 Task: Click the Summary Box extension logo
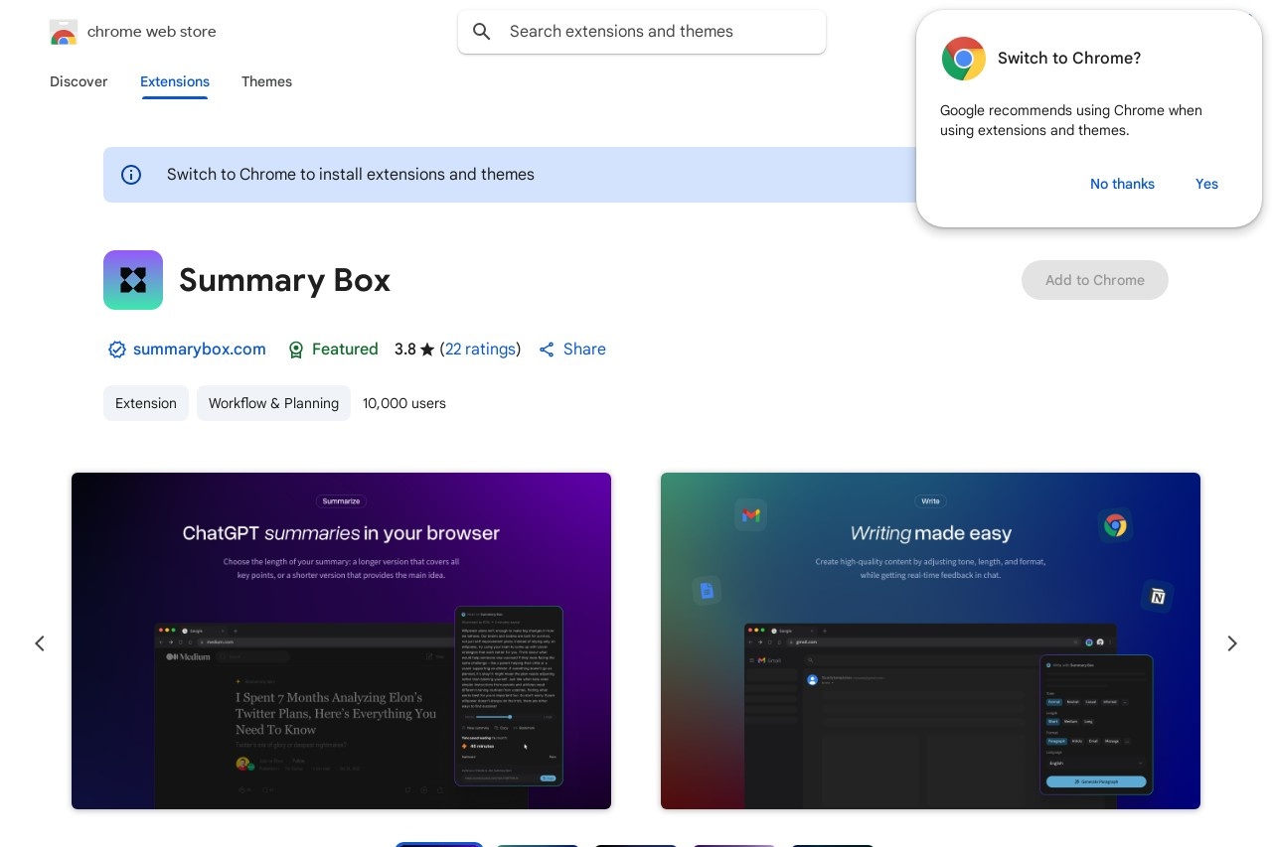click(133, 280)
